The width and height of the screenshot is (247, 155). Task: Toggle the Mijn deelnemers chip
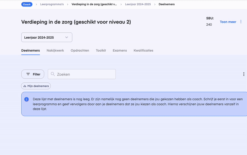click(36, 86)
